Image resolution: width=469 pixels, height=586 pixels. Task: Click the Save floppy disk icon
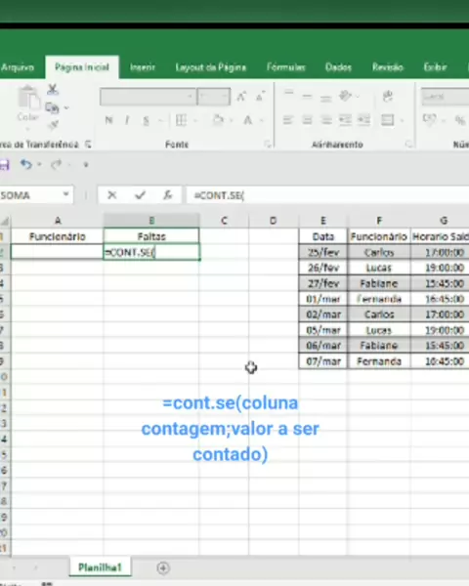[x=4, y=165]
